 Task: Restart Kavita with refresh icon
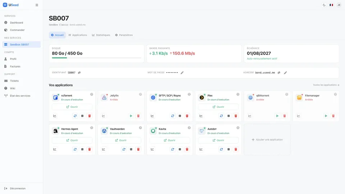(x=173, y=149)
